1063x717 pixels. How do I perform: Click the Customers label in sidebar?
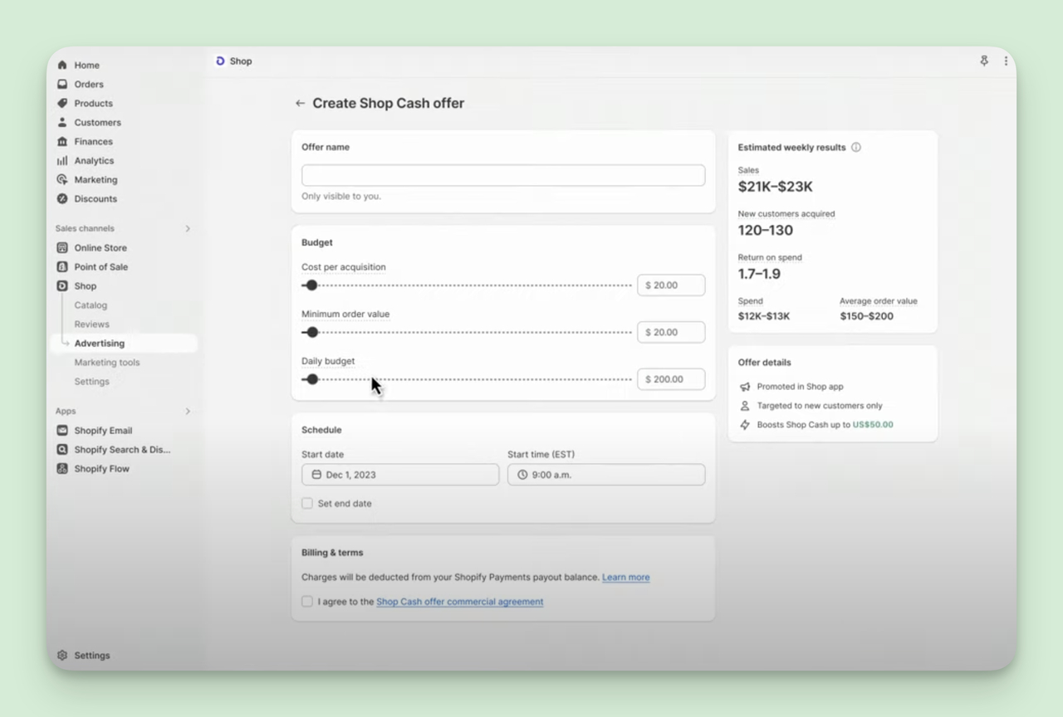97,122
